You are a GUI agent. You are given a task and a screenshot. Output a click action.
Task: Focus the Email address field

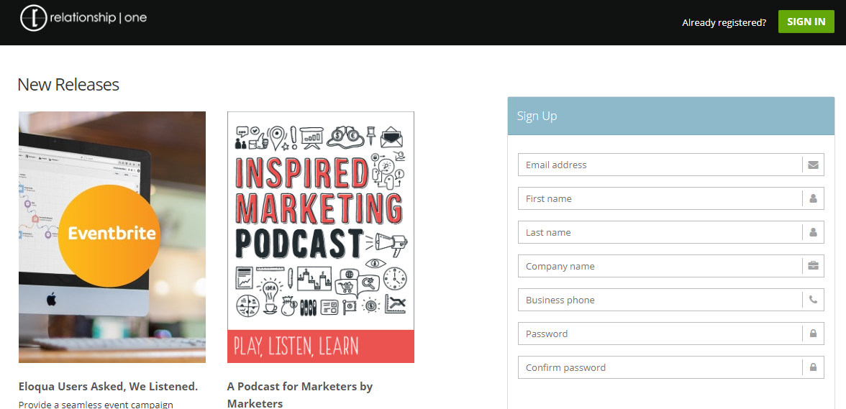[x=670, y=165]
